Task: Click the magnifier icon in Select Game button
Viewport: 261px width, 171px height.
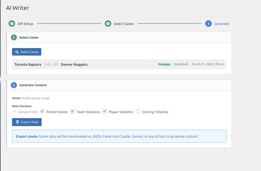Action: coord(17,52)
